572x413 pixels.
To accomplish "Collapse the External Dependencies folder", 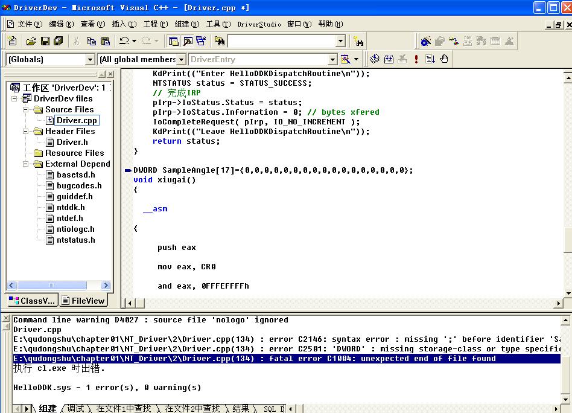I will tap(25, 164).
